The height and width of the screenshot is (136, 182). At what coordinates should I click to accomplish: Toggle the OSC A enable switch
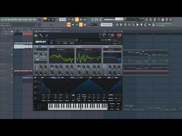point(50,47)
